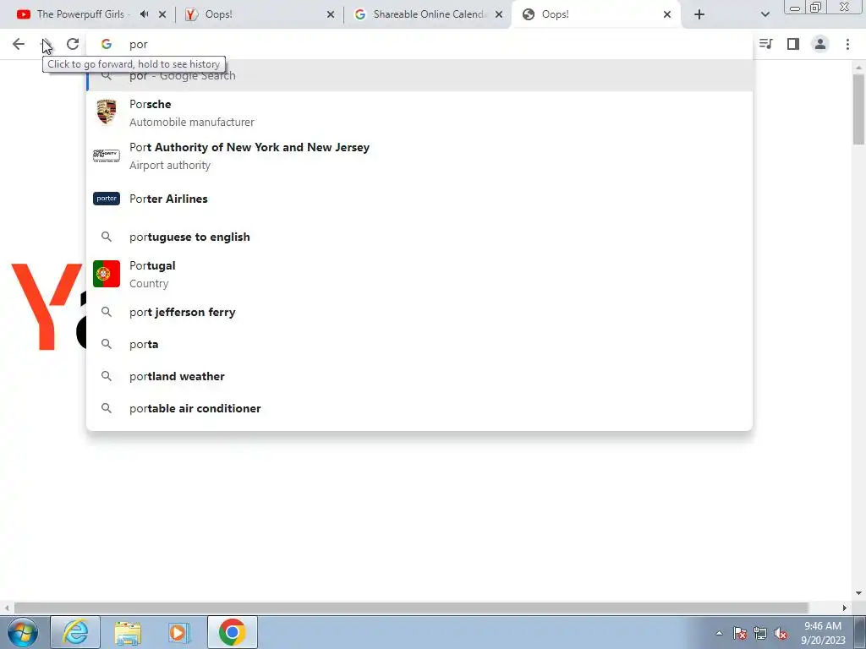Click search icon beside 'portuguese to english'
The image size is (866, 649).
107,237
